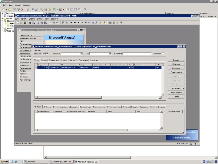Switch to DocsVision in the taskbar
Image resolution: width=218 pixels, height=164 pixels.
tap(35, 162)
